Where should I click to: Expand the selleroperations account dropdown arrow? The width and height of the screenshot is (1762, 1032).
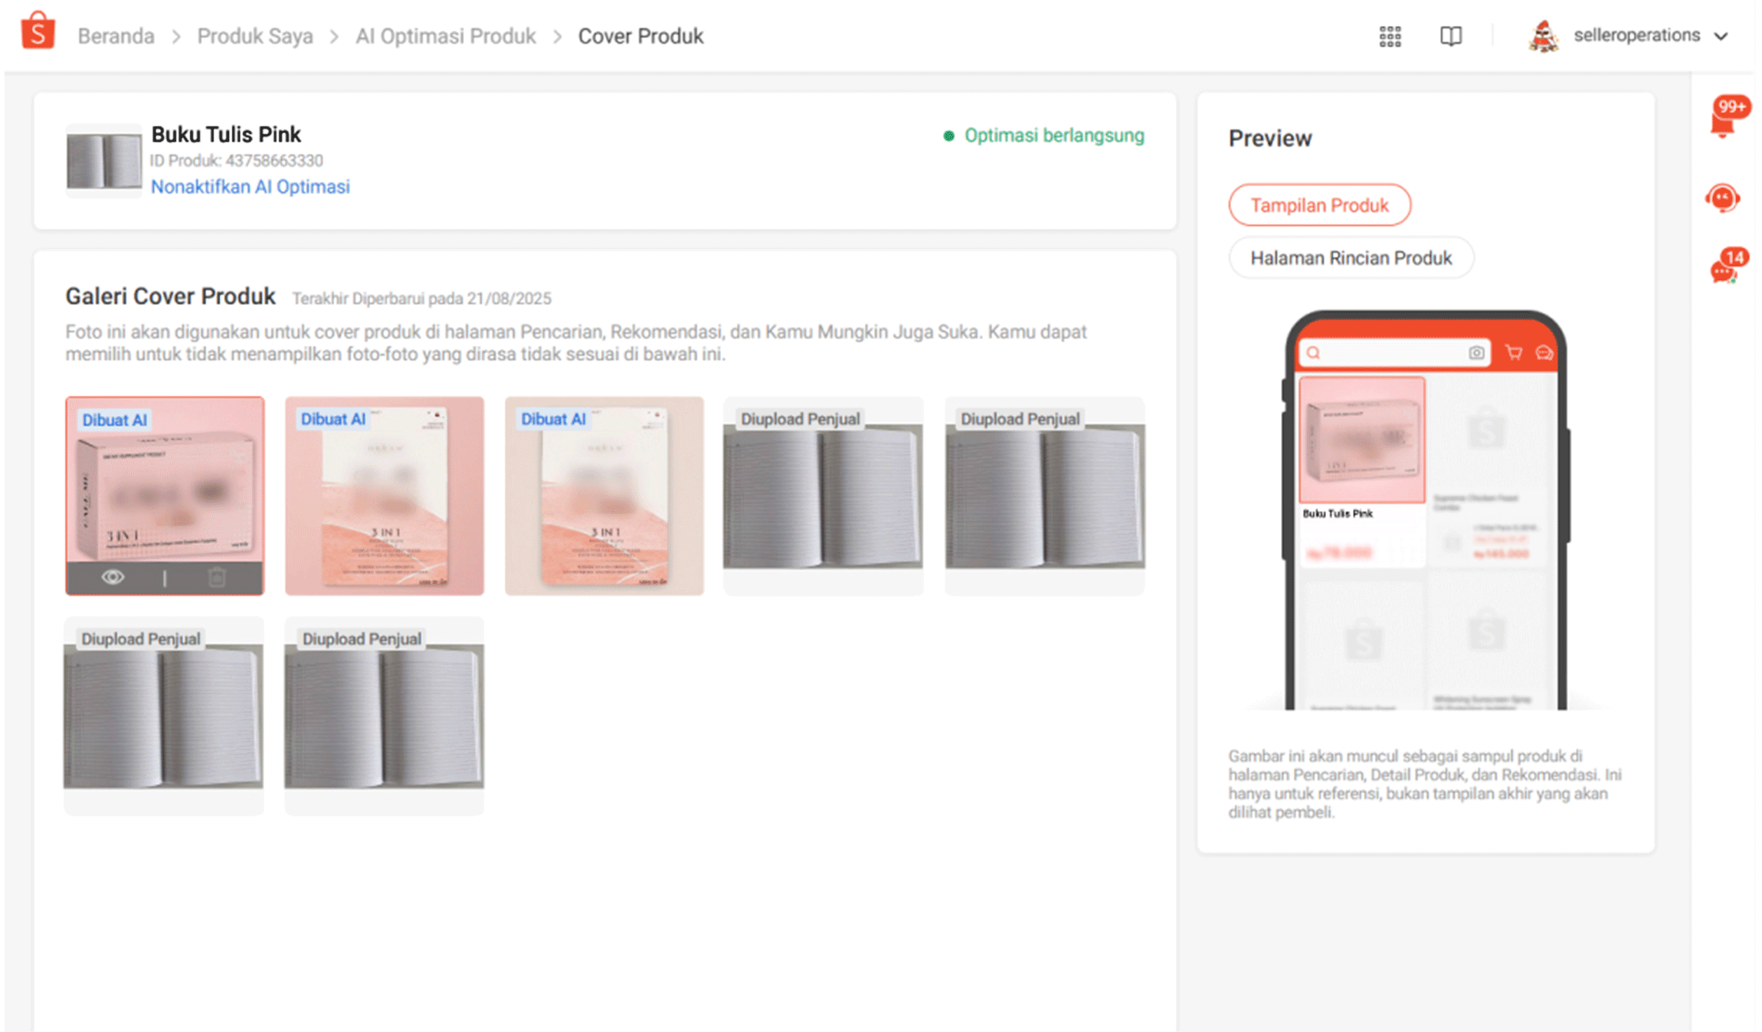click(1721, 36)
